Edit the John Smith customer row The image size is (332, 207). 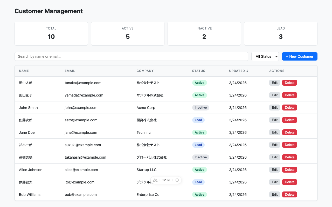pos(275,108)
